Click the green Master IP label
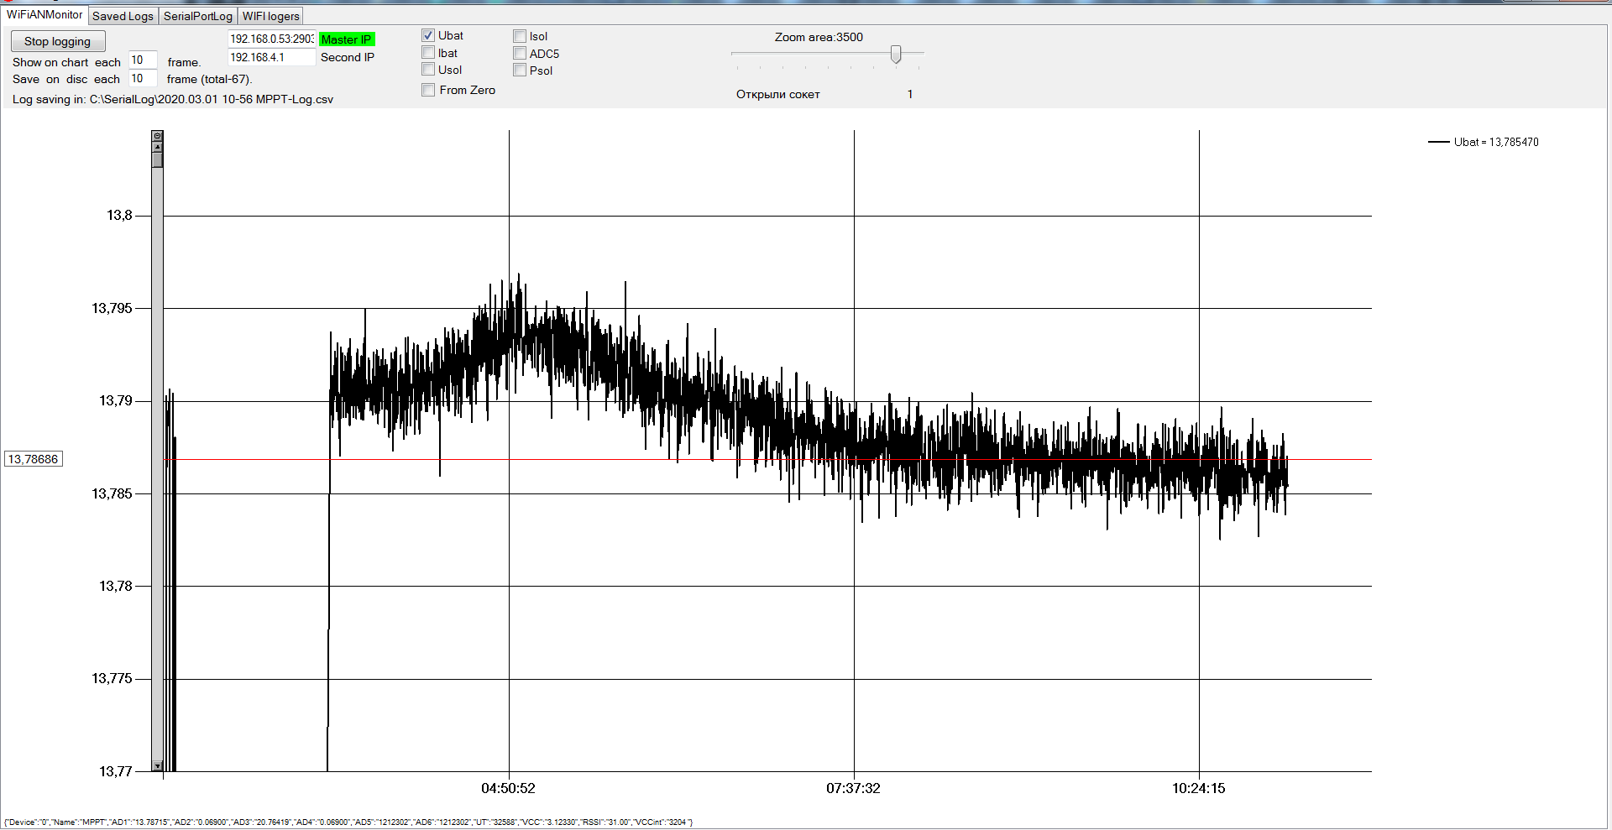 tap(347, 39)
